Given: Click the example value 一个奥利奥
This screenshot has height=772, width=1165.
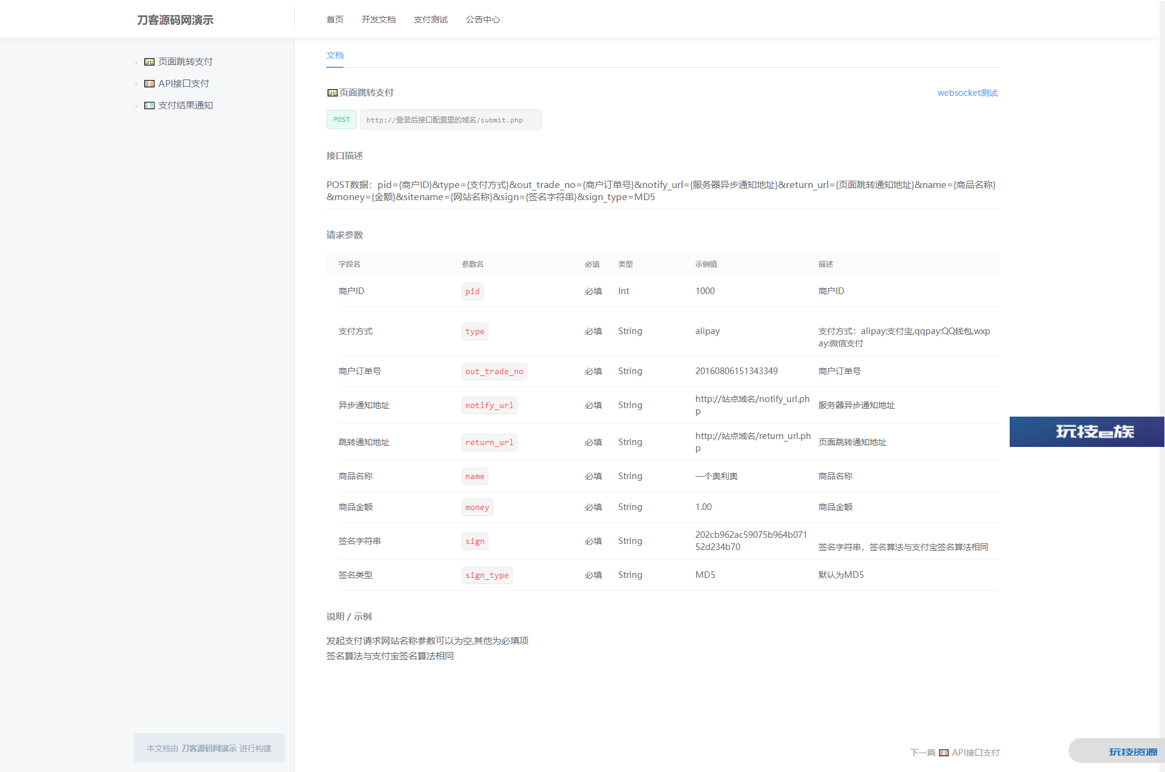Looking at the screenshot, I should click(717, 476).
